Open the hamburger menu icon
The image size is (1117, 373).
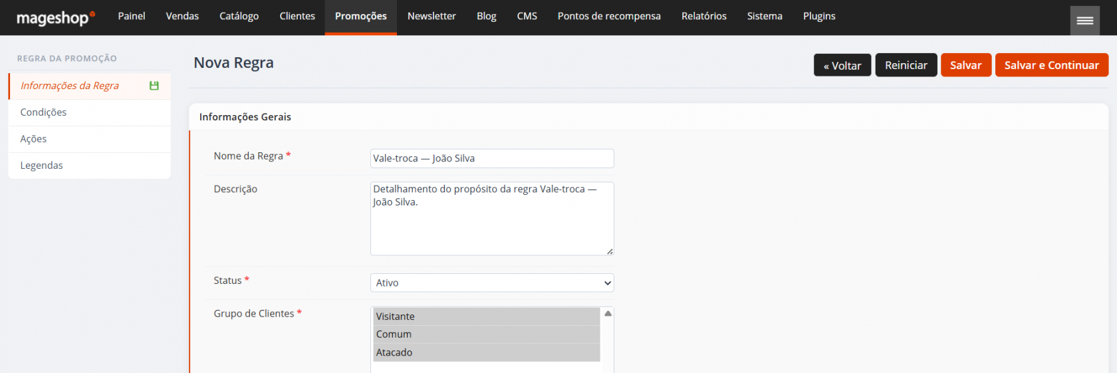point(1084,21)
